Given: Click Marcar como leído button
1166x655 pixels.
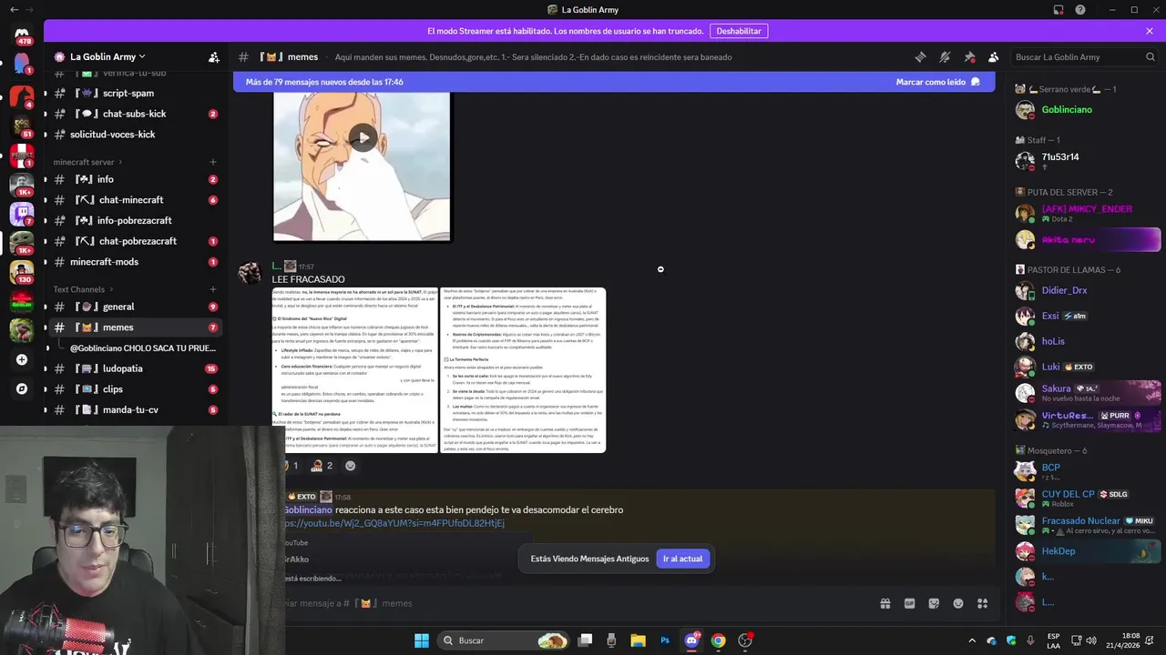Looking at the screenshot, I should 938,82.
